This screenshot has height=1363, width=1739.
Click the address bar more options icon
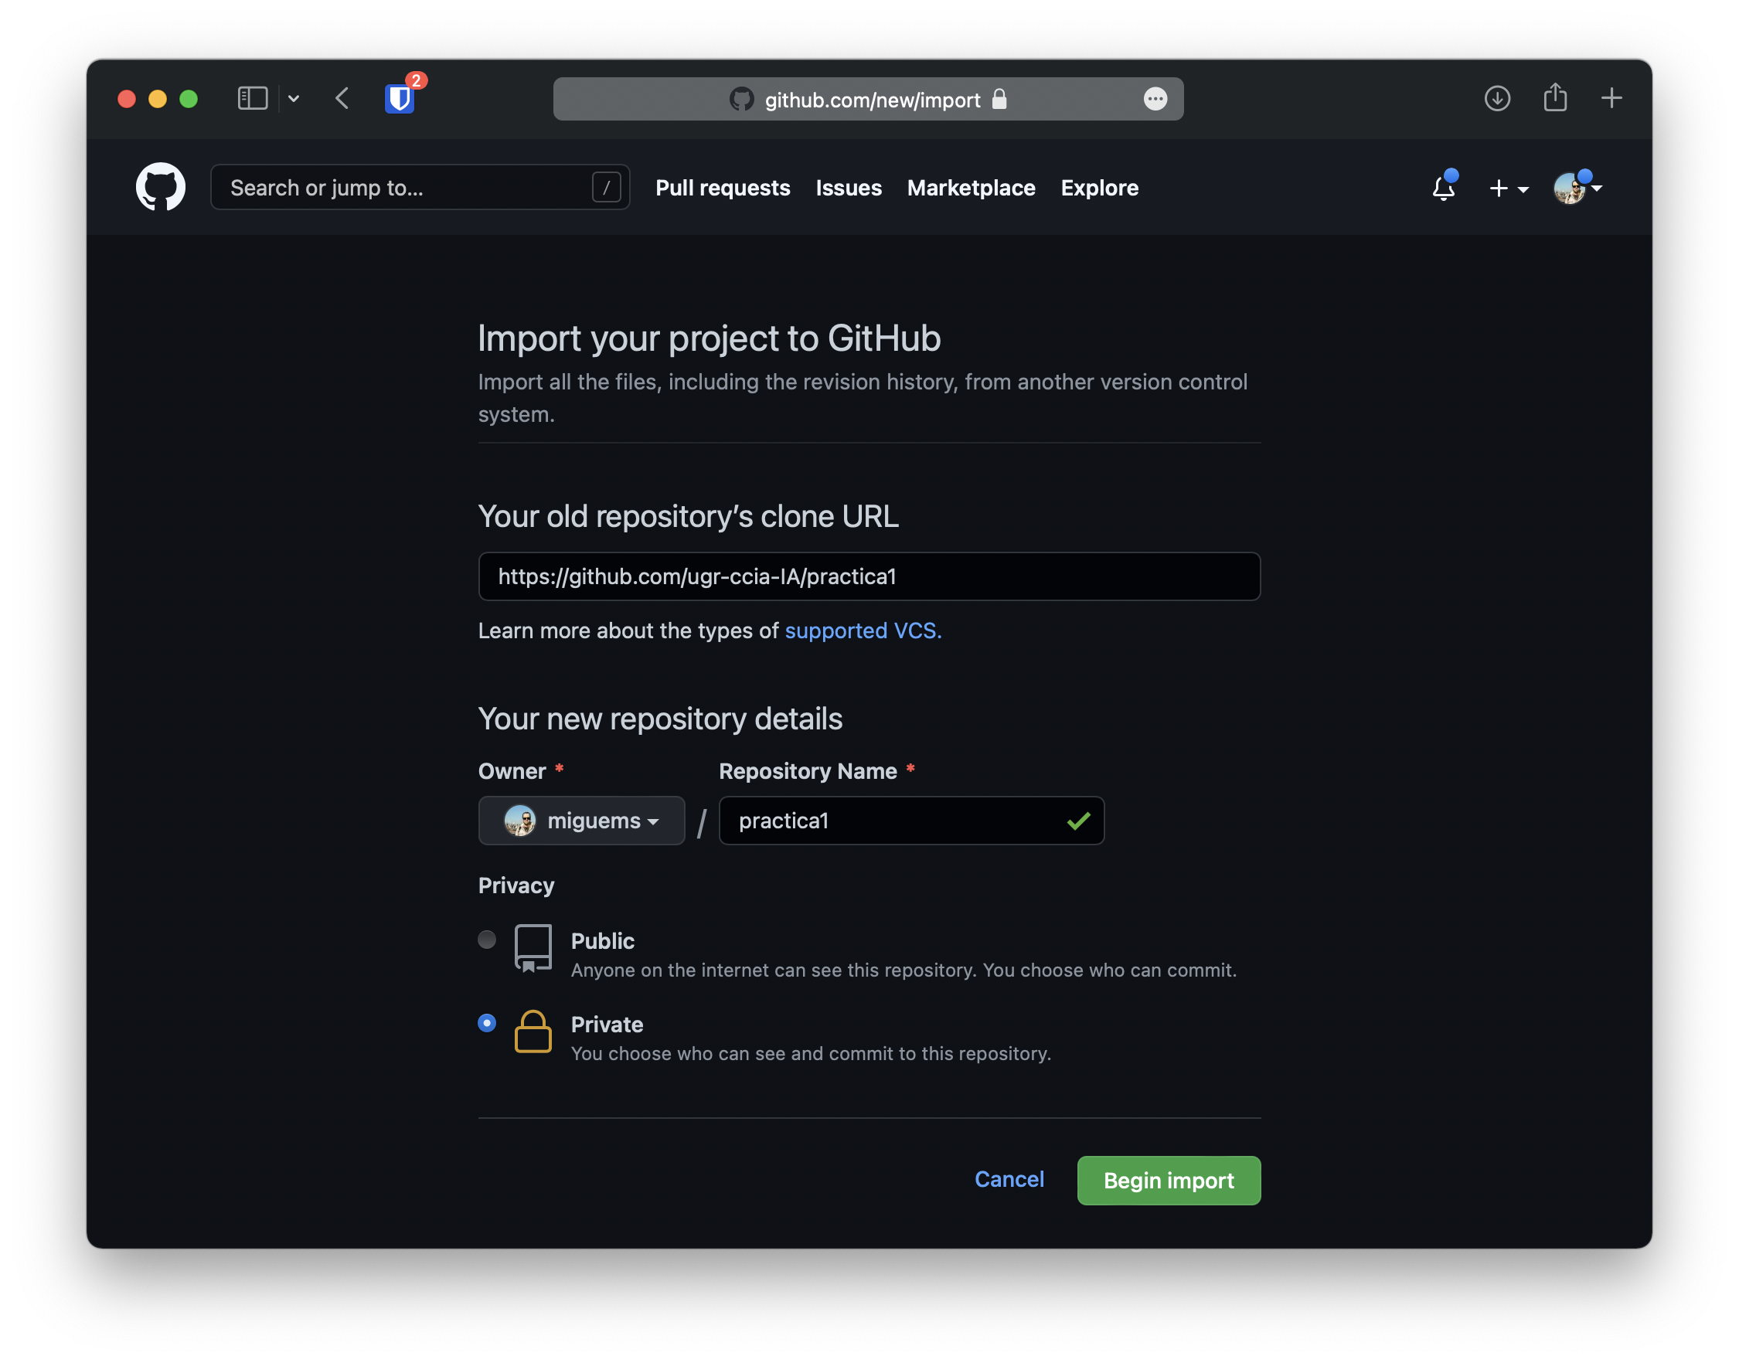(x=1155, y=99)
